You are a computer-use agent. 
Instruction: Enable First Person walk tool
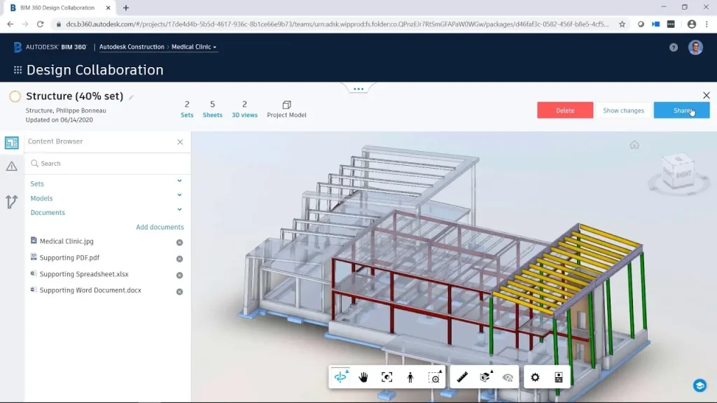tap(410, 377)
